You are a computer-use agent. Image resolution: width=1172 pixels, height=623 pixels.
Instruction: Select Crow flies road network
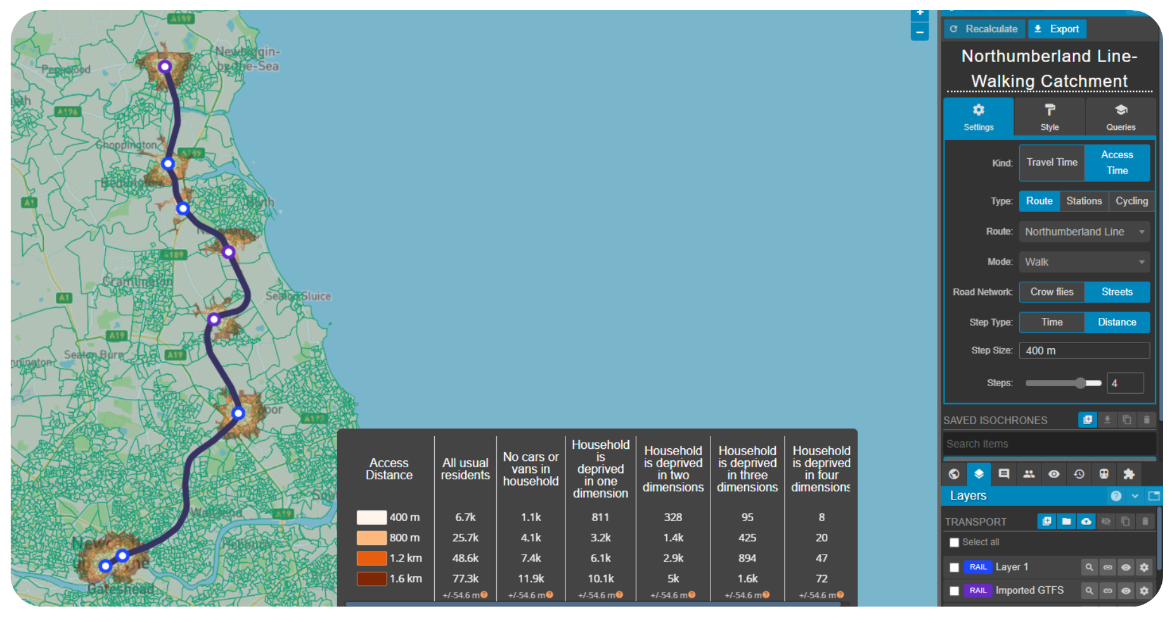coord(1052,292)
